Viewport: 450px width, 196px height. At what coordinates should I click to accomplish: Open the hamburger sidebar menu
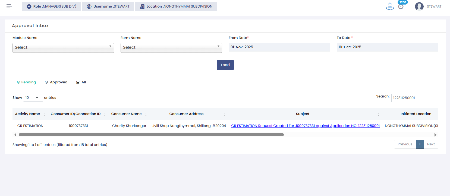[x=9, y=6]
